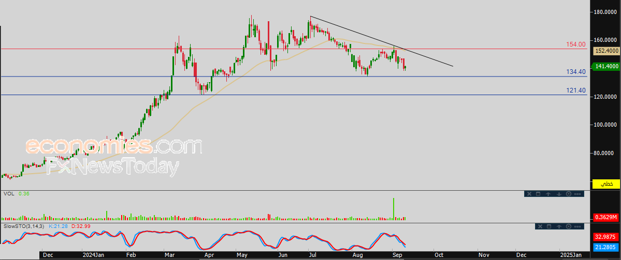Click the 180.0000 price axis label
The image size is (621, 260).
[606, 12]
